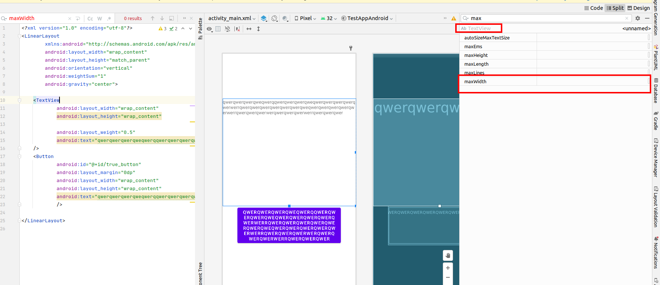Open view options eye dropdown
This screenshot has height=285, width=660.
coord(210,29)
